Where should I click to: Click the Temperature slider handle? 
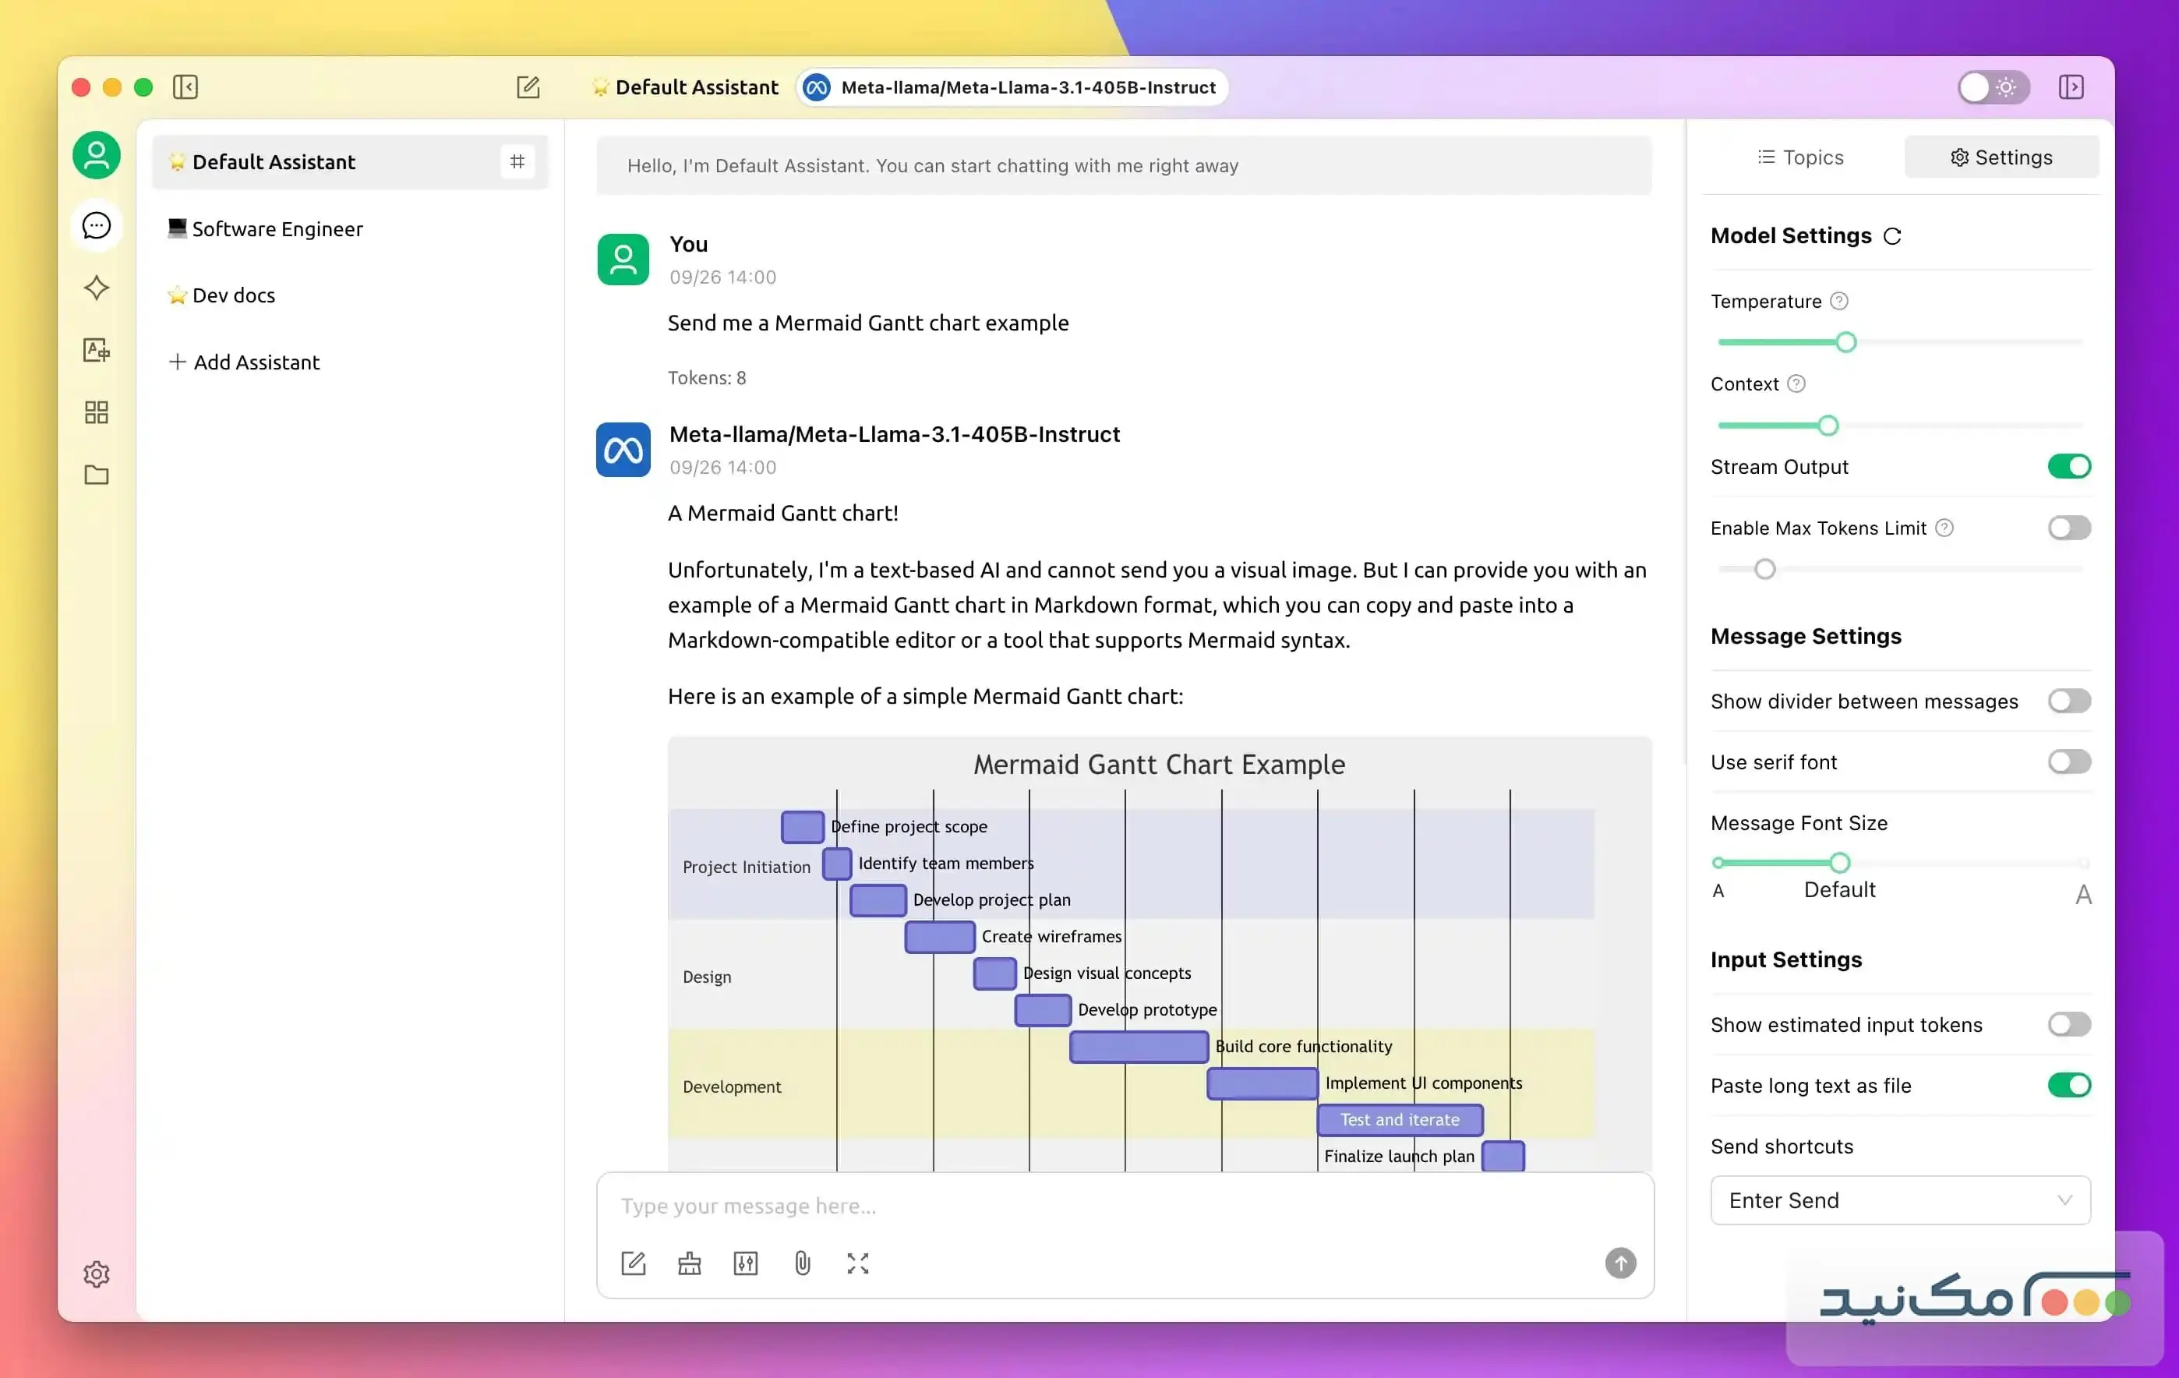tap(1846, 342)
